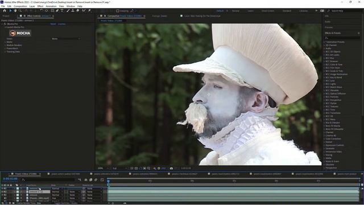Click the Effects & Presets panel menu icon
The image size is (364, 205).
(359, 33)
